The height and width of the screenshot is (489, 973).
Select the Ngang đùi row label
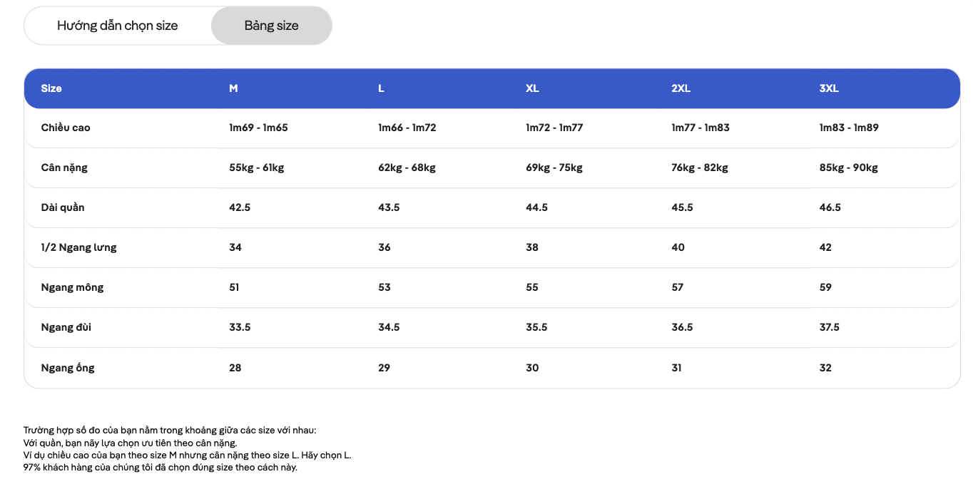[66, 327]
